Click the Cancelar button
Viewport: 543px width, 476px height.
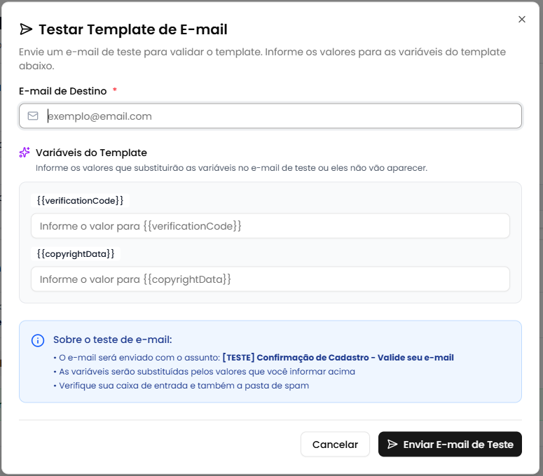pos(335,444)
